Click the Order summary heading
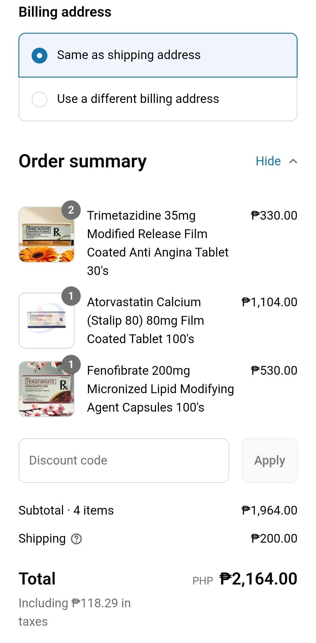 click(83, 161)
